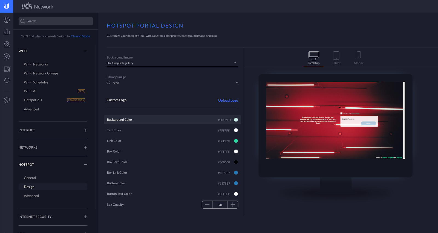
Task: Pick the Button Color swatch
Action: (236, 183)
